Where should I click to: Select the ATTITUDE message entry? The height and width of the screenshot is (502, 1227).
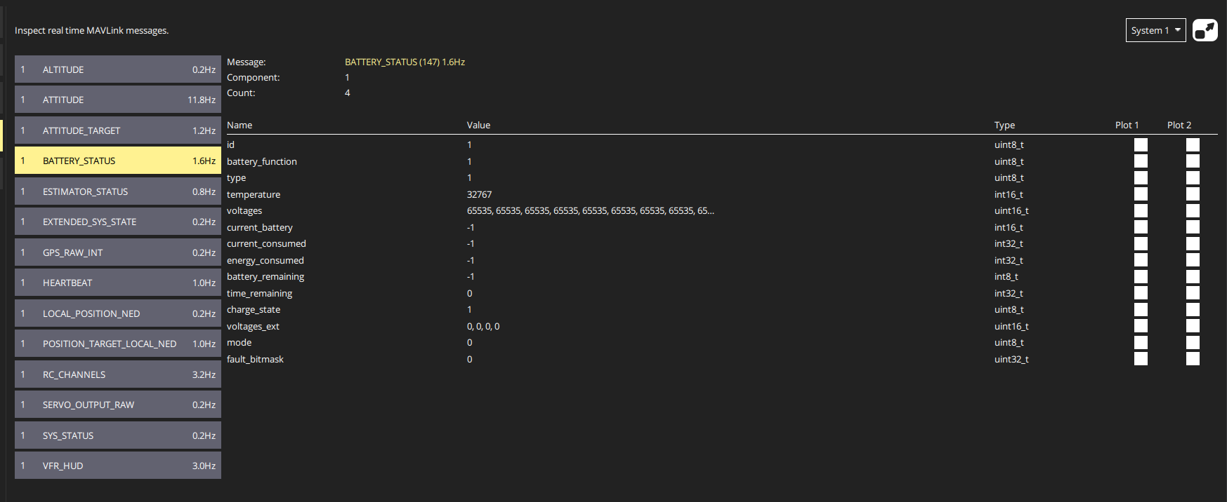click(117, 100)
